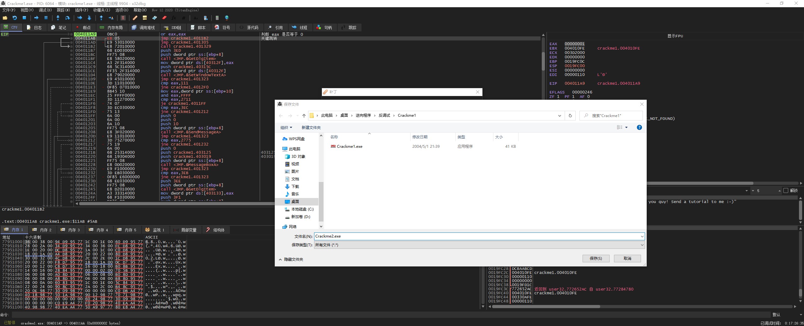Click the 保存(S) button
Image resolution: width=804 pixels, height=326 pixels.
596,259
